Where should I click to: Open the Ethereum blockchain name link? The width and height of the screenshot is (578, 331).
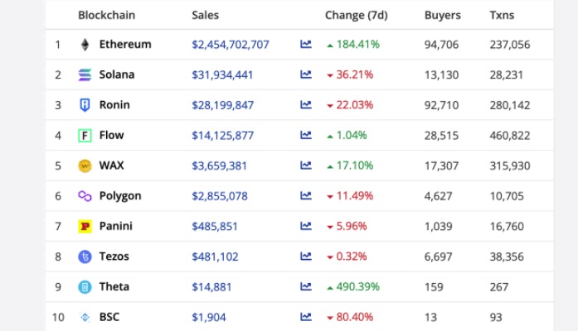click(125, 44)
